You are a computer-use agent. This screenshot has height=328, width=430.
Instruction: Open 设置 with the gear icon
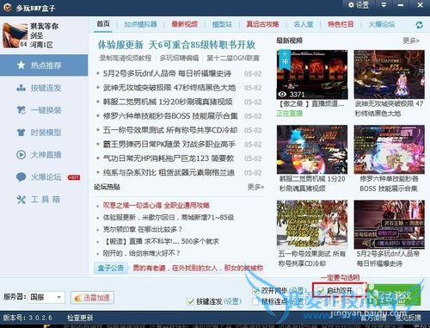pyautogui.click(x=359, y=5)
